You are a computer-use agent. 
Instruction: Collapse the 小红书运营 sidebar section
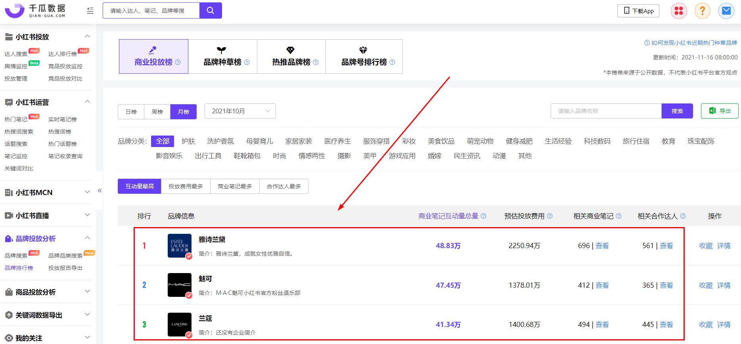[88, 102]
